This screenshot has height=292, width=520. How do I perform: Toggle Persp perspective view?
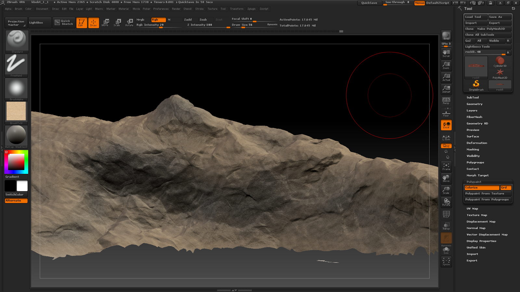pos(446,101)
